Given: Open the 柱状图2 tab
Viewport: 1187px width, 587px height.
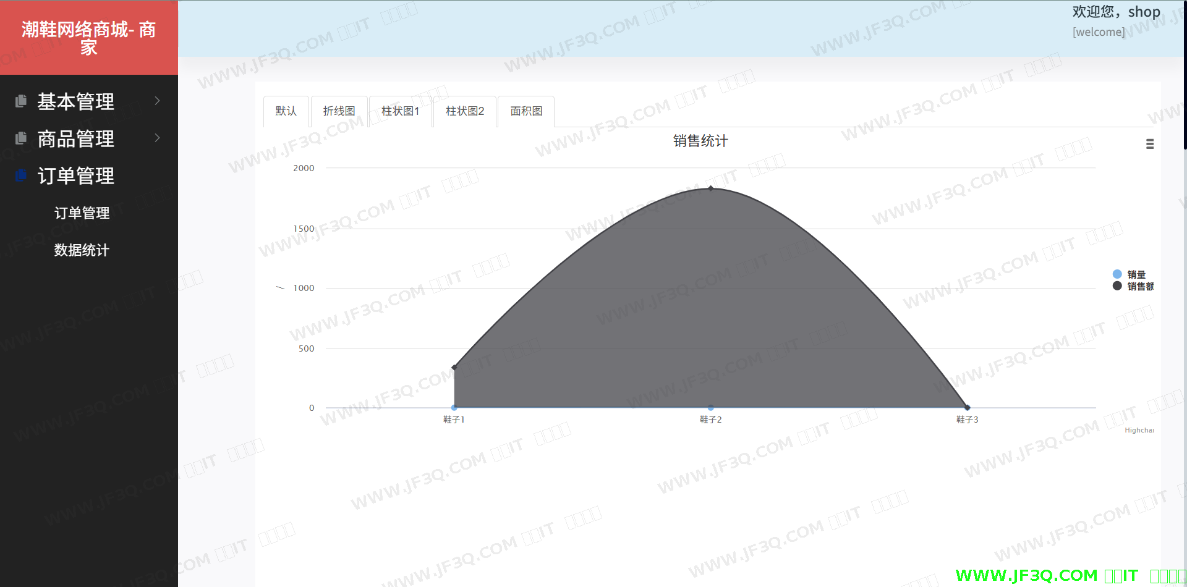Looking at the screenshot, I should pos(464,111).
